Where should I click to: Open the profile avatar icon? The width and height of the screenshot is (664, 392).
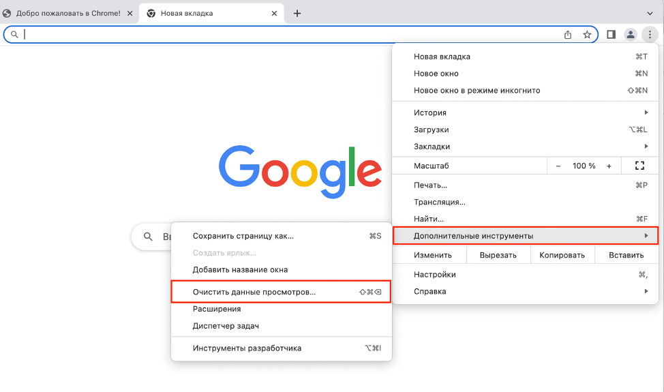click(x=631, y=34)
